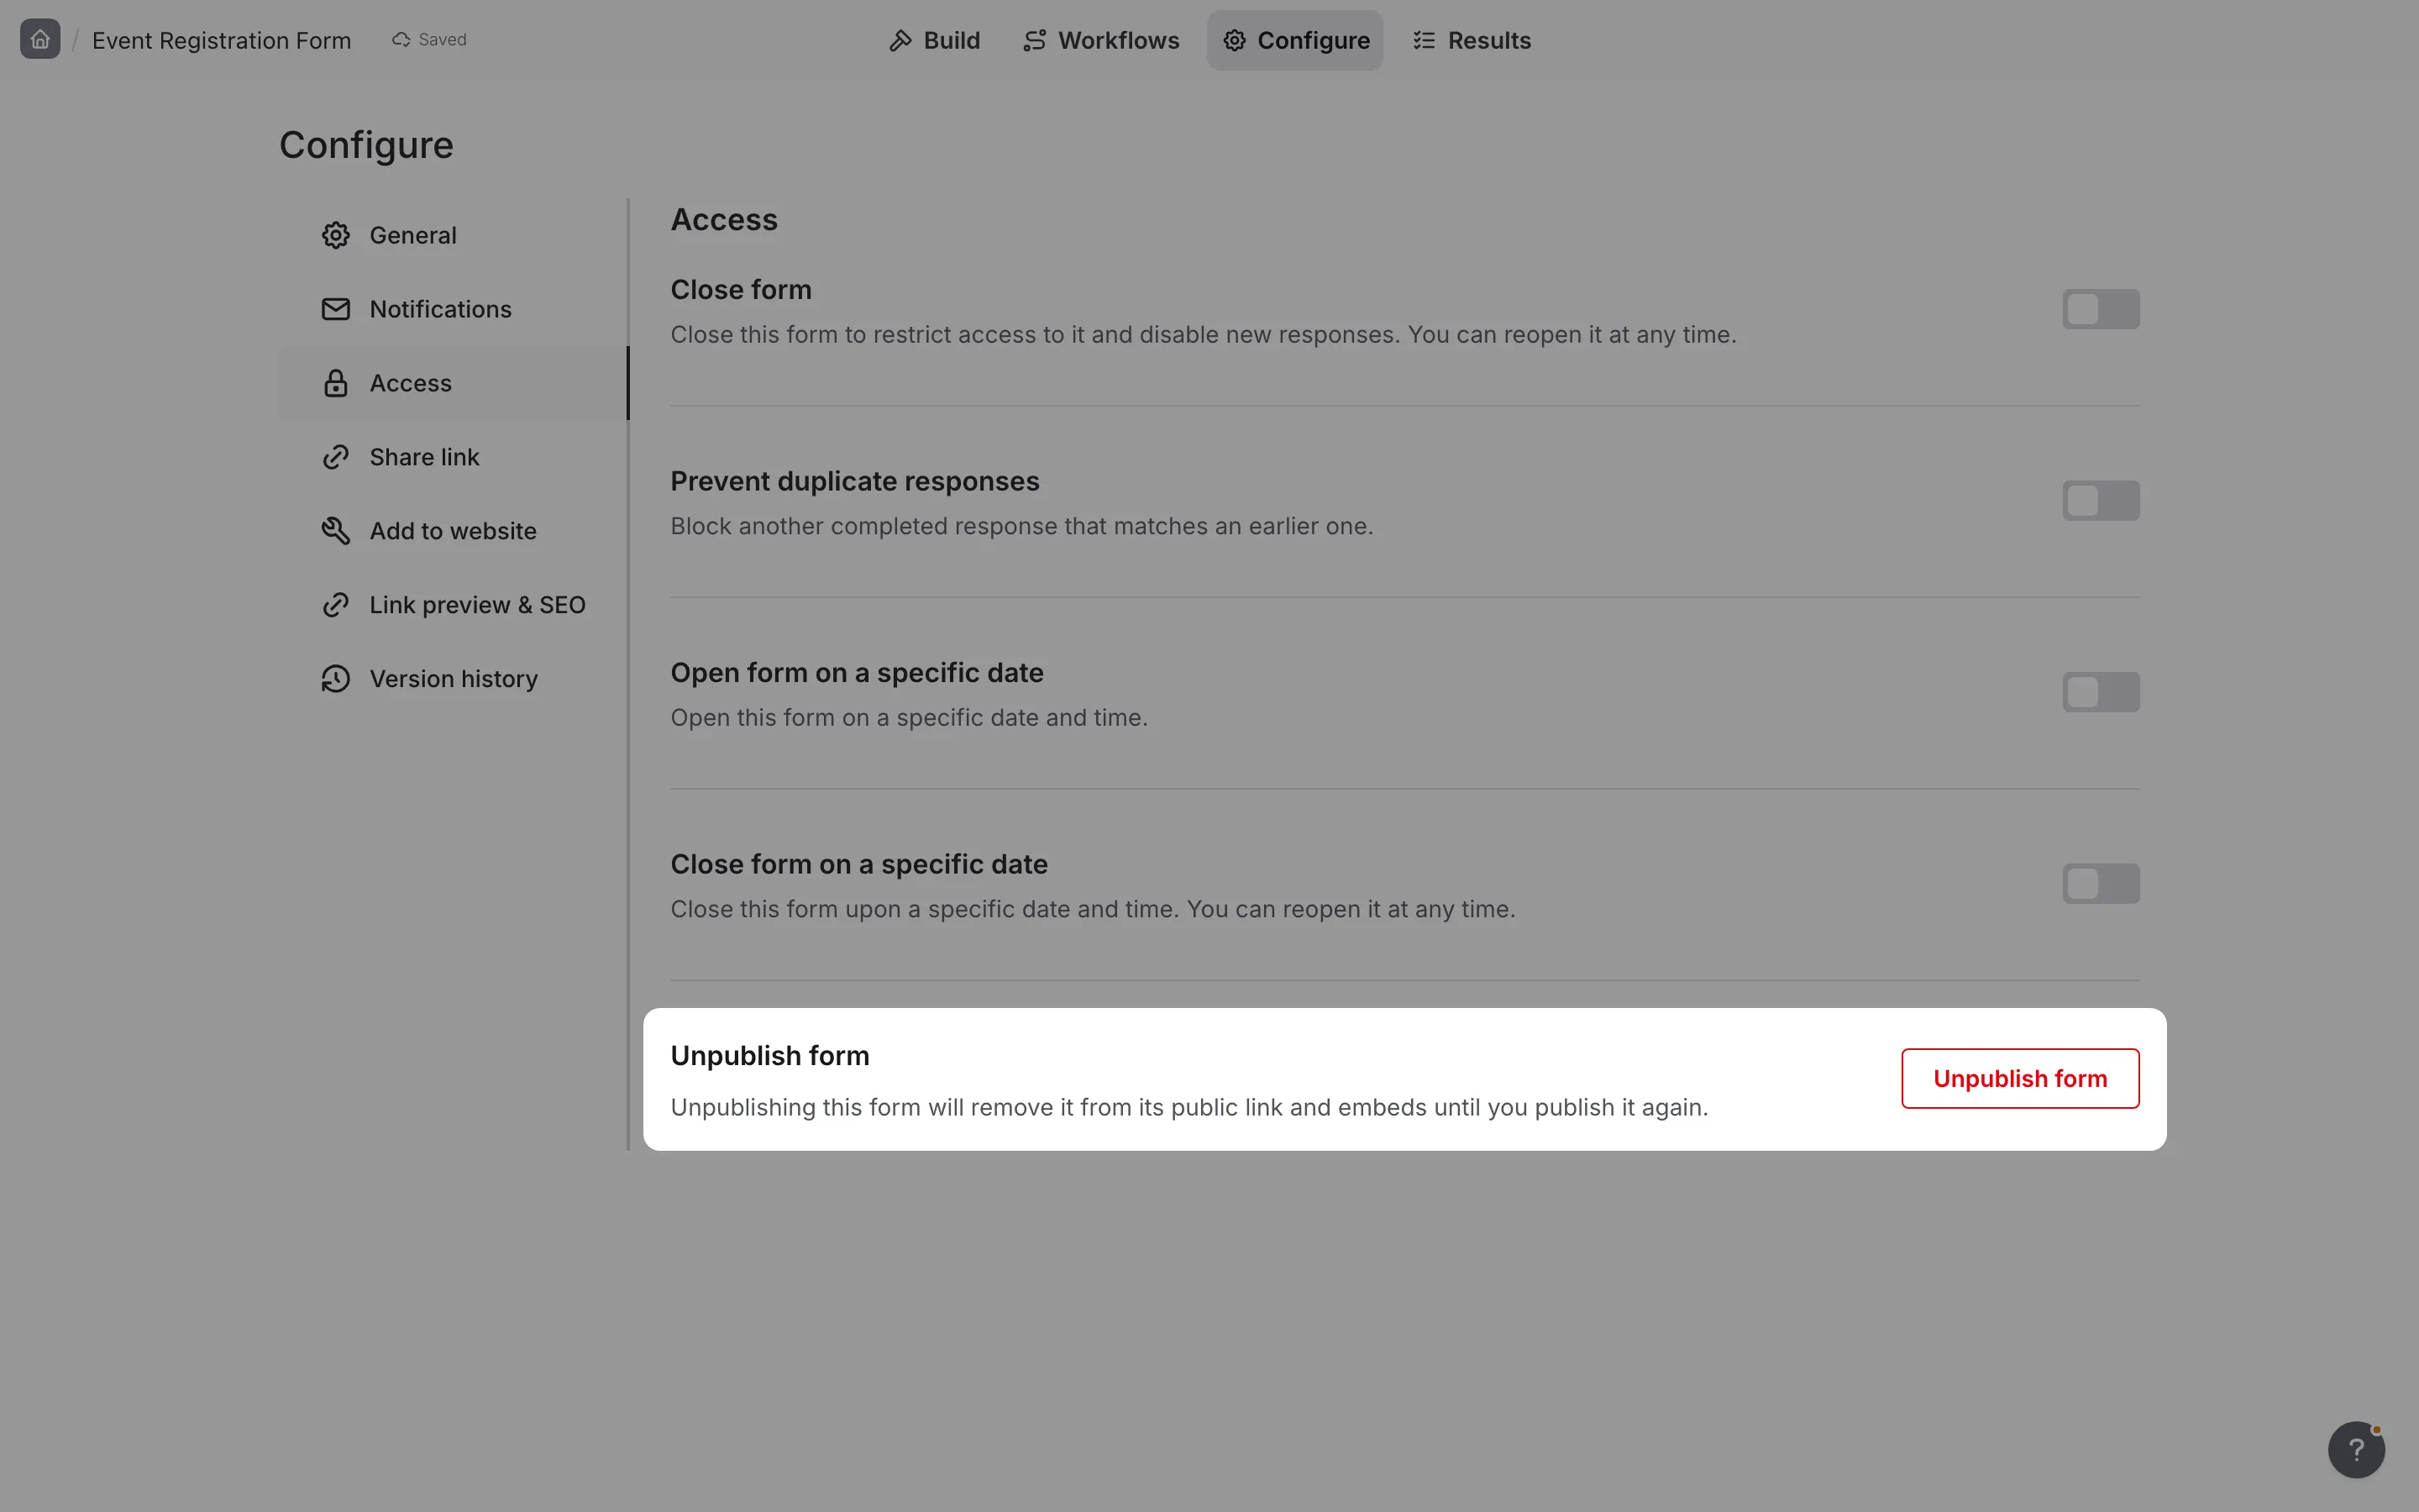2419x1512 pixels.
Task: Select the Access sidebar item
Action: (x=453, y=383)
